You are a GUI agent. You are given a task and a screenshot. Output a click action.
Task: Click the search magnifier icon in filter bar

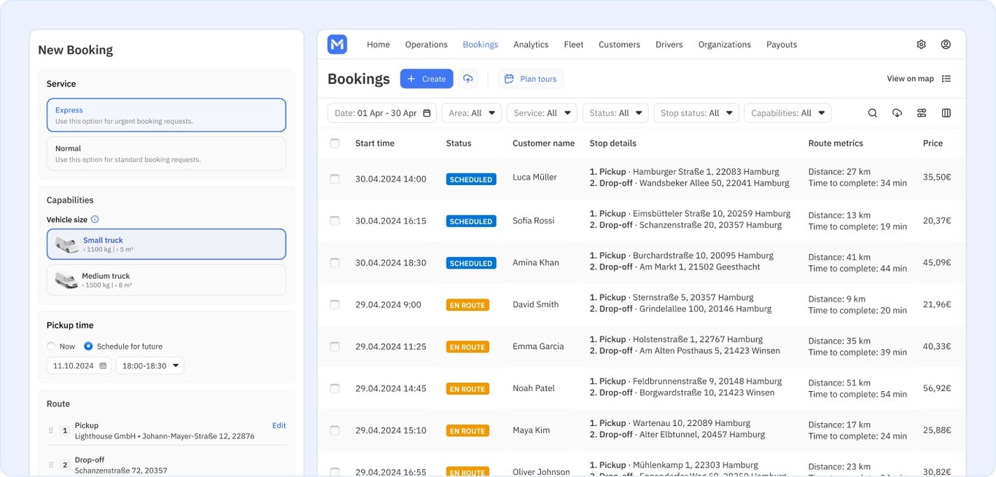[x=872, y=113]
